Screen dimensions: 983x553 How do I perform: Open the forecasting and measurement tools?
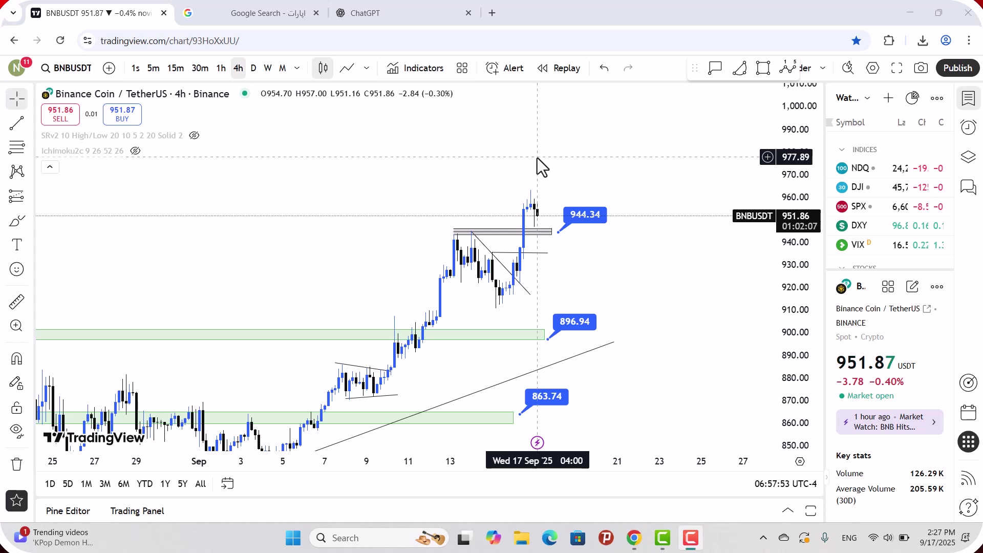click(17, 196)
